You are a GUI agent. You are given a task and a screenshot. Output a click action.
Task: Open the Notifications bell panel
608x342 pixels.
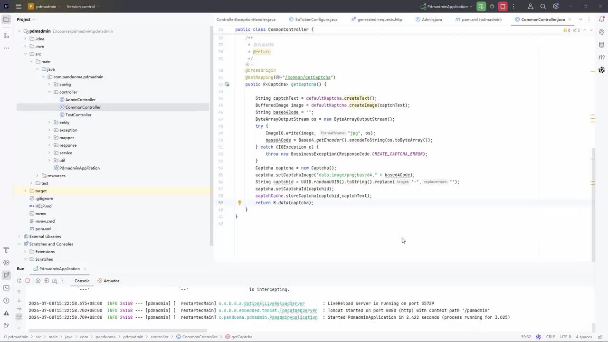601,19
